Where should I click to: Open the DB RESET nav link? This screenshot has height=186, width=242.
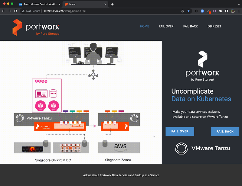click(214, 26)
